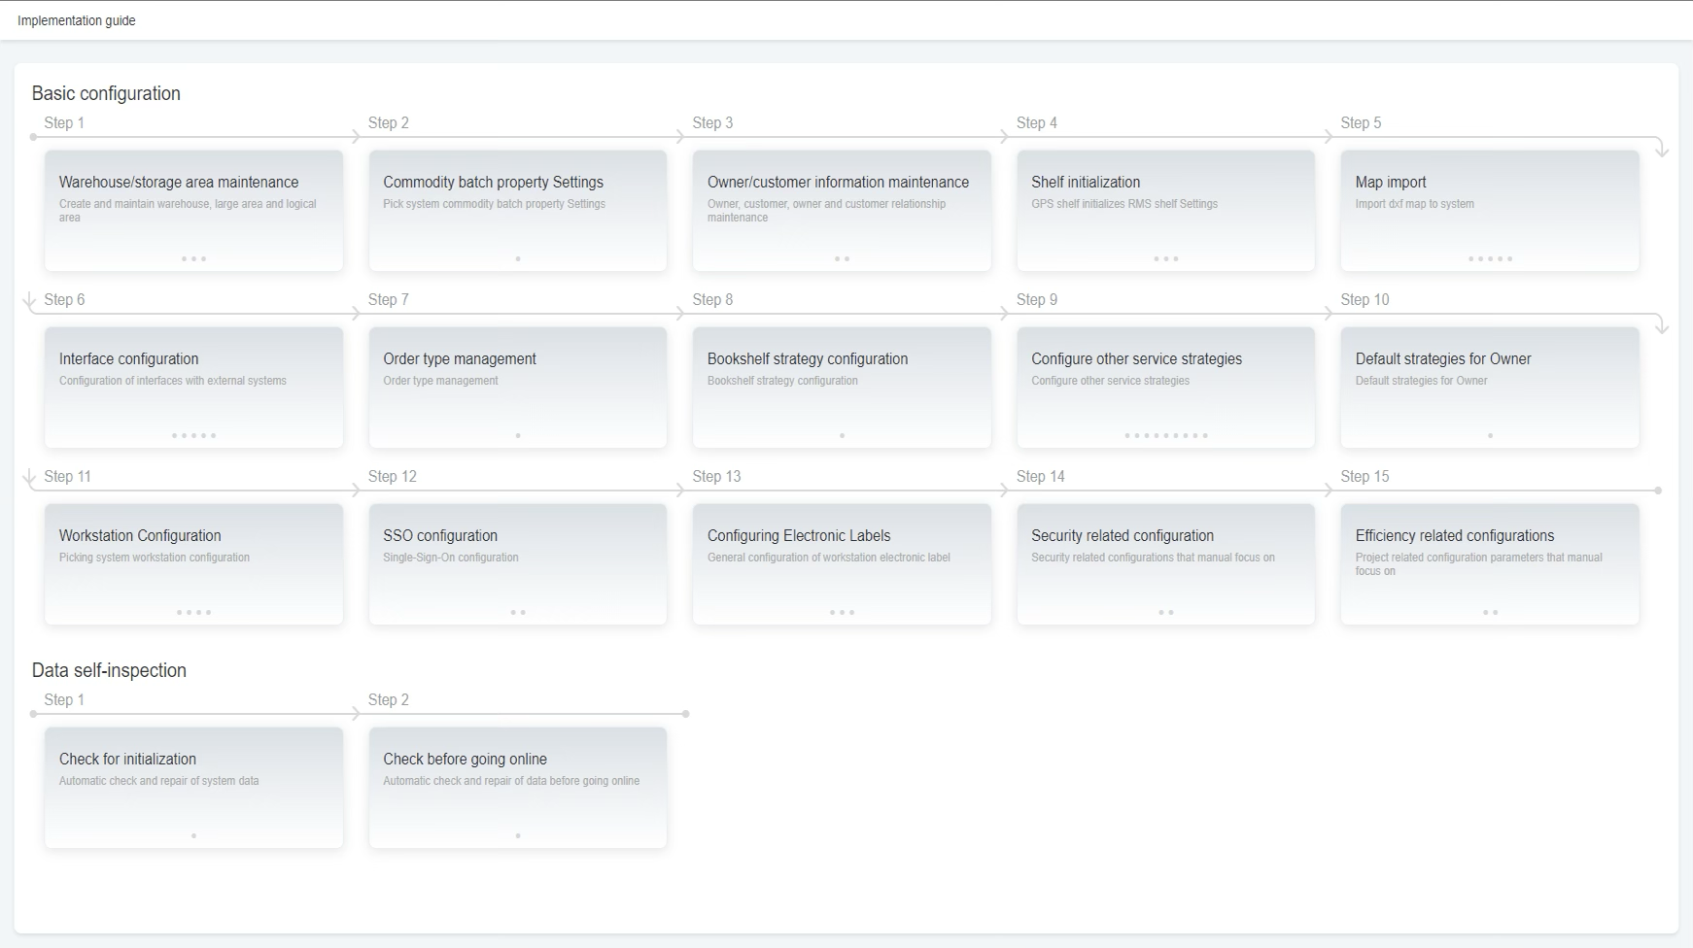Open Security related configuration

coord(1165,563)
